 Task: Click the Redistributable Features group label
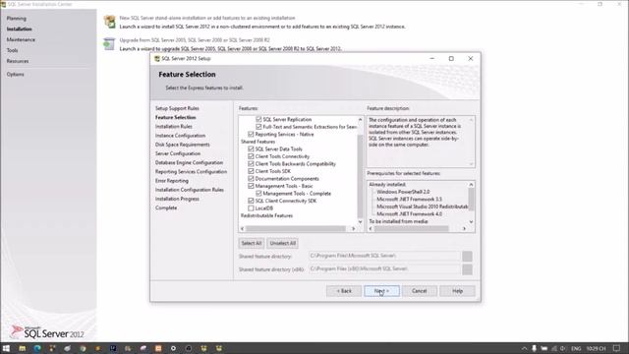click(x=266, y=216)
